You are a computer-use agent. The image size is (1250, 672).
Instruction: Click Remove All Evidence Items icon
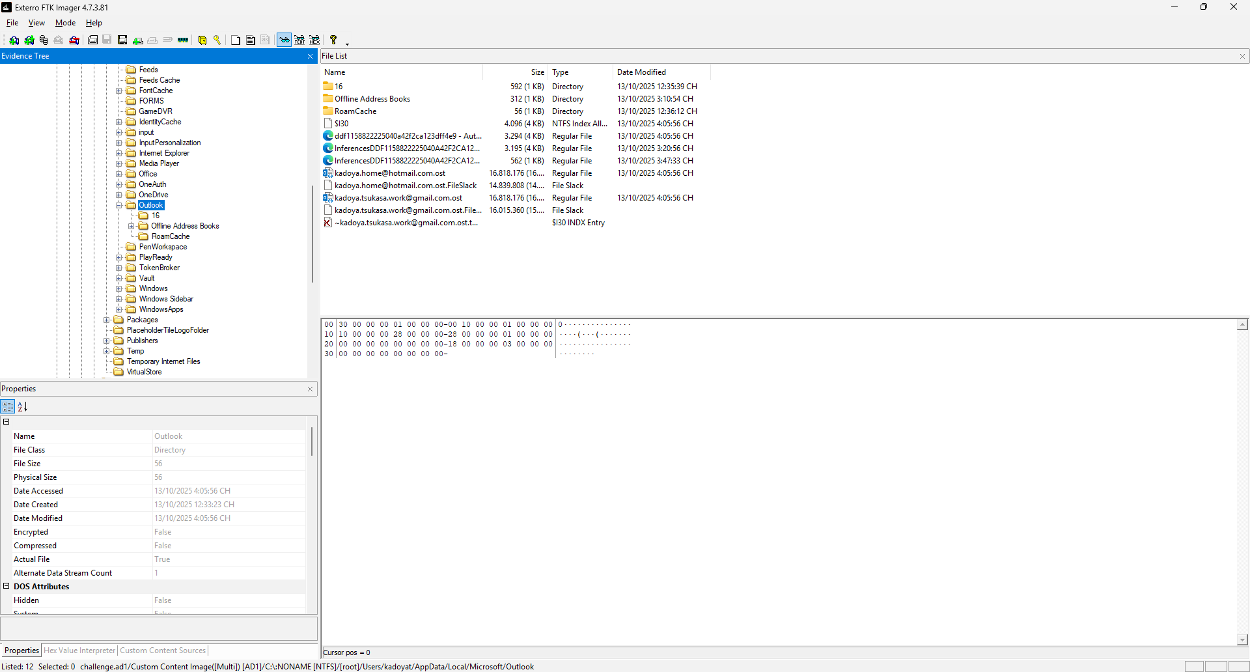tap(74, 40)
